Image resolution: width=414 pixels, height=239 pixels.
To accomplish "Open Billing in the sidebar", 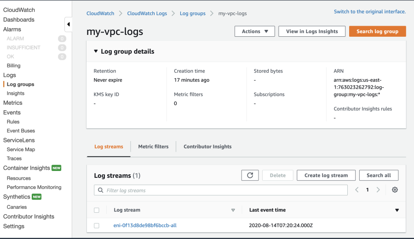I will coord(13,66).
